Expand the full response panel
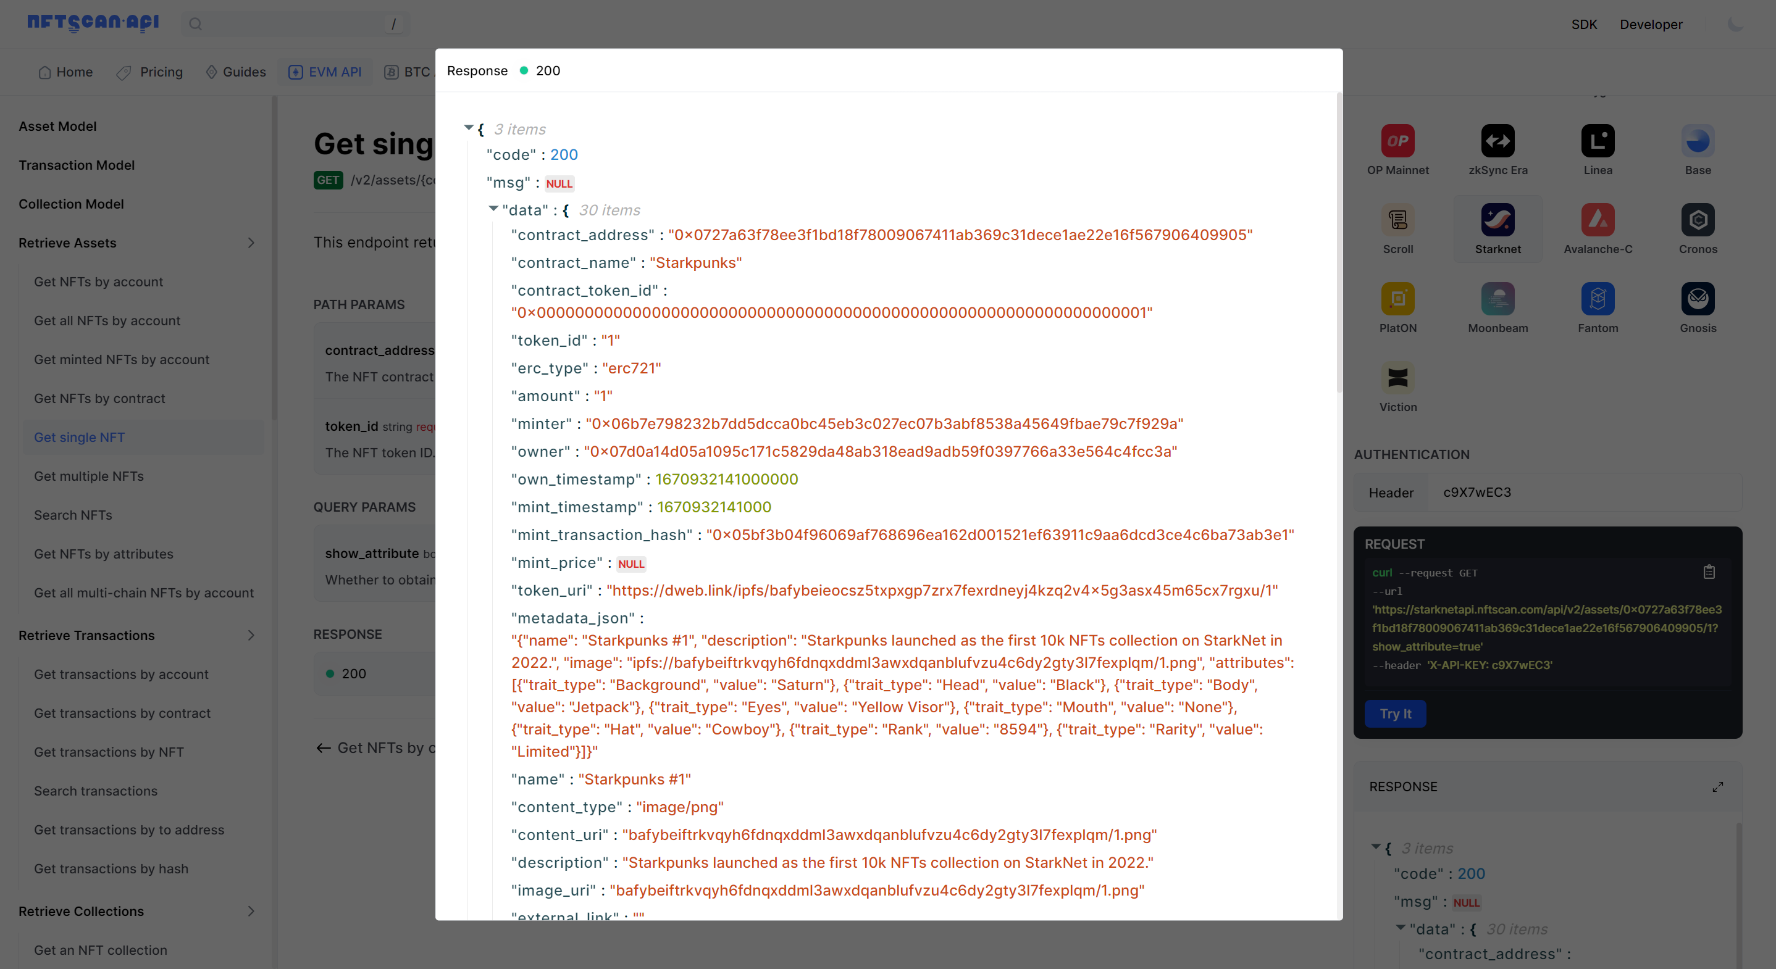 1719,786
